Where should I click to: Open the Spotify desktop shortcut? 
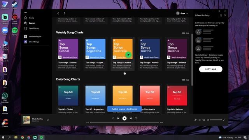pyautogui.click(x=15, y=31)
